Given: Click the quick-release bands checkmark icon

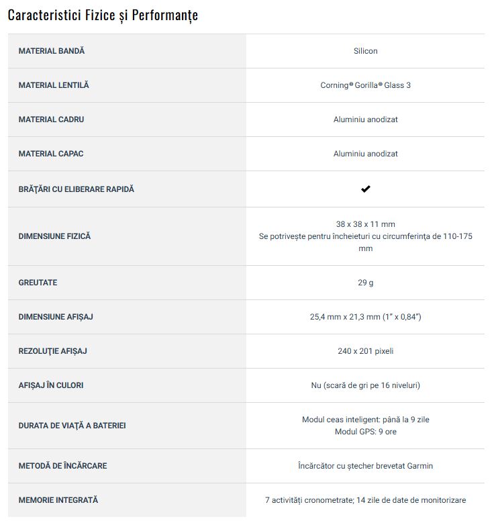Looking at the screenshot, I should click(x=365, y=189).
